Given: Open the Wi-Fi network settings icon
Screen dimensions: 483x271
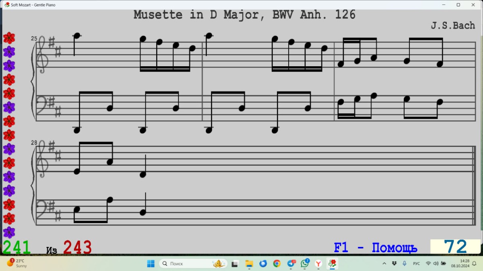Looking at the screenshot, I should click(x=428, y=263).
